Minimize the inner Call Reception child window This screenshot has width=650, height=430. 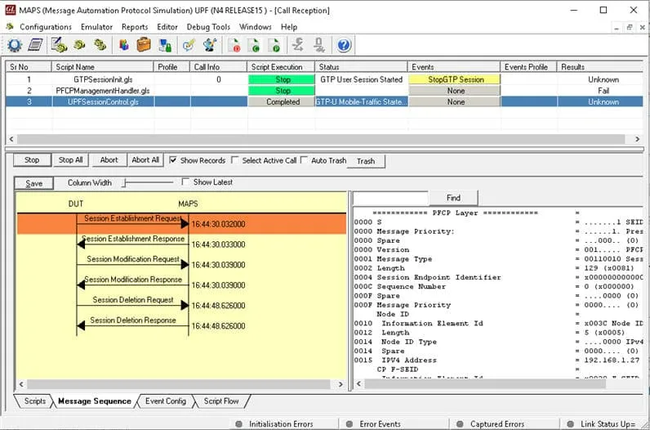tap(617, 28)
